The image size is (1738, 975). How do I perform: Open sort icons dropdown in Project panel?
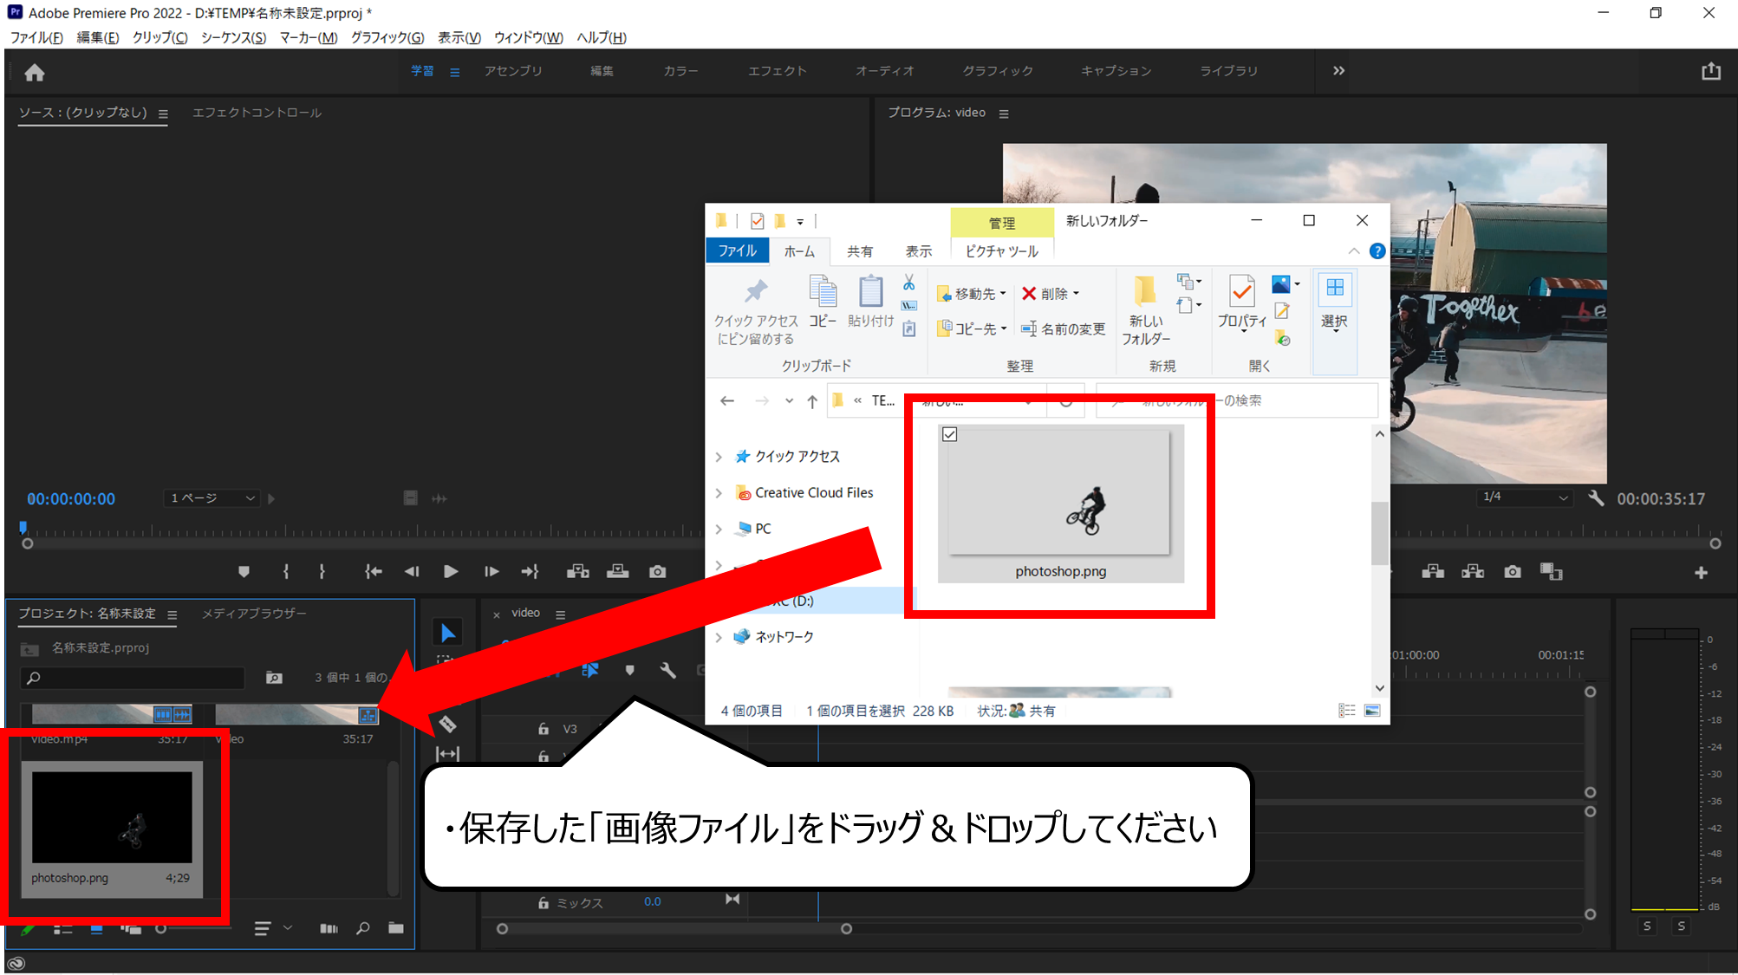[273, 929]
